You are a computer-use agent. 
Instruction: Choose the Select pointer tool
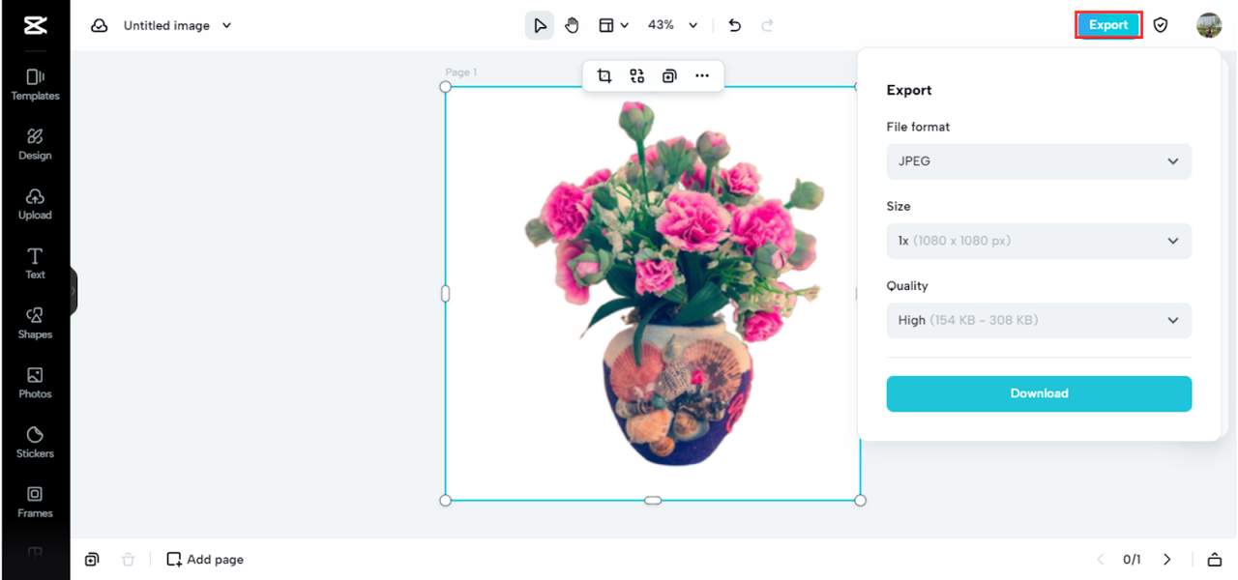(540, 26)
